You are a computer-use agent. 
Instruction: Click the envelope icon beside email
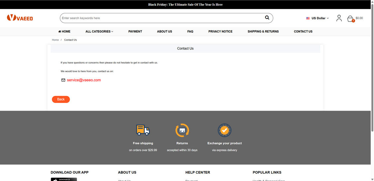[63, 80]
